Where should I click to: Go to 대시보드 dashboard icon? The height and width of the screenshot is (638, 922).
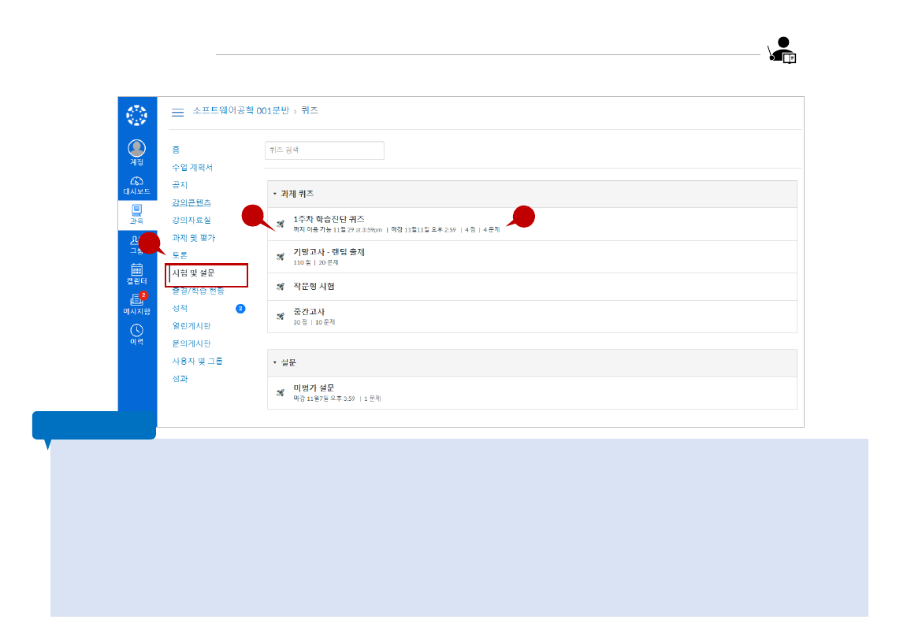tap(137, 181)
